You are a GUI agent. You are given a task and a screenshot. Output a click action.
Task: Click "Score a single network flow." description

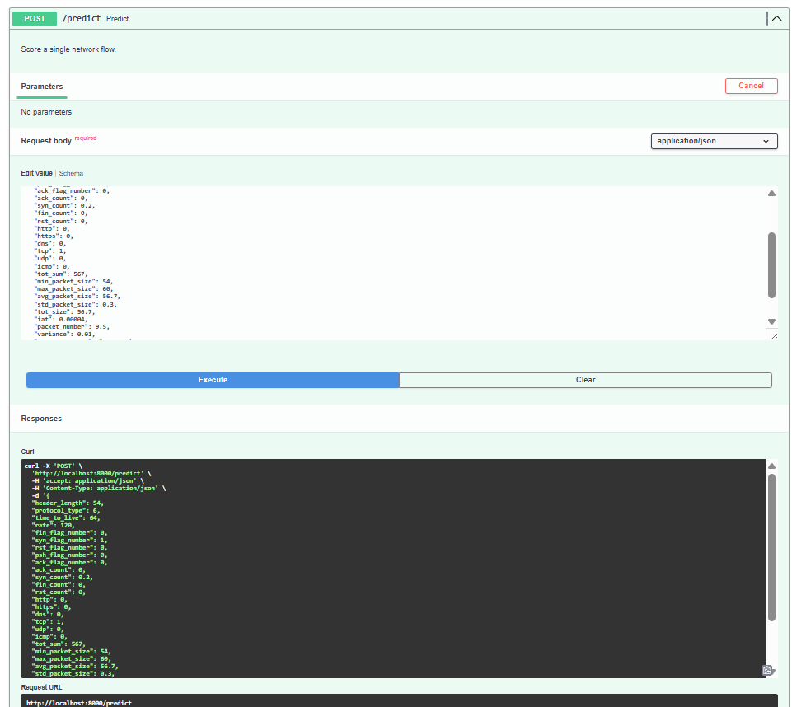tap(68, 49)
